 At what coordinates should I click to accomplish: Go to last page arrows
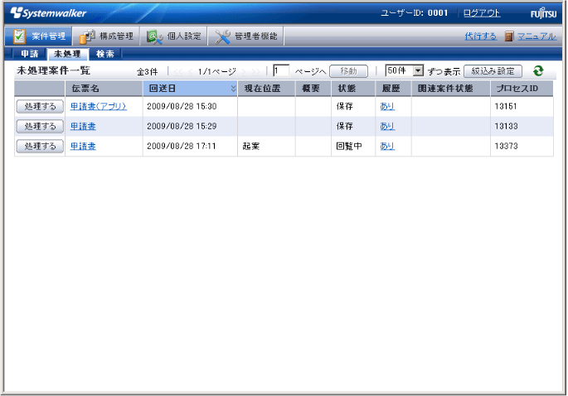pos(255,72)
